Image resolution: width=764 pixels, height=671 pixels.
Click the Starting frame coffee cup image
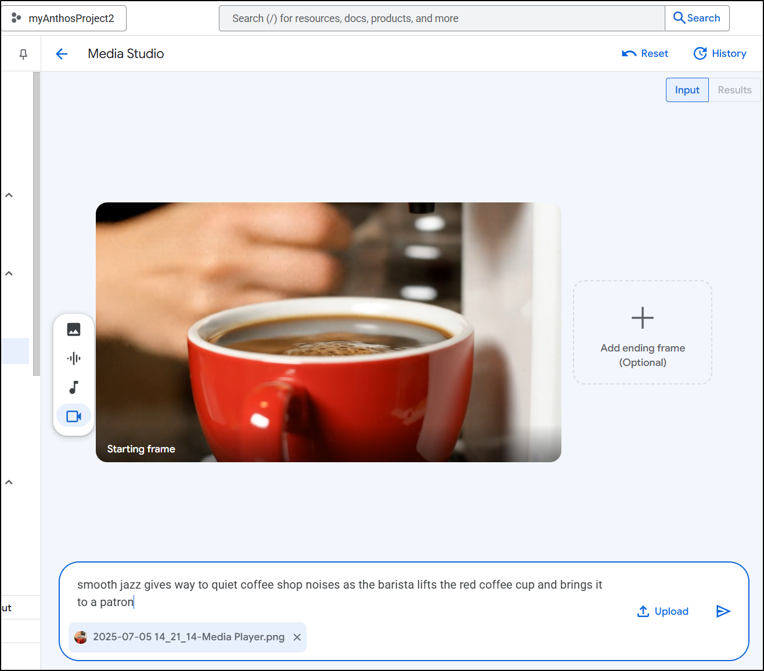pos(329,332)
